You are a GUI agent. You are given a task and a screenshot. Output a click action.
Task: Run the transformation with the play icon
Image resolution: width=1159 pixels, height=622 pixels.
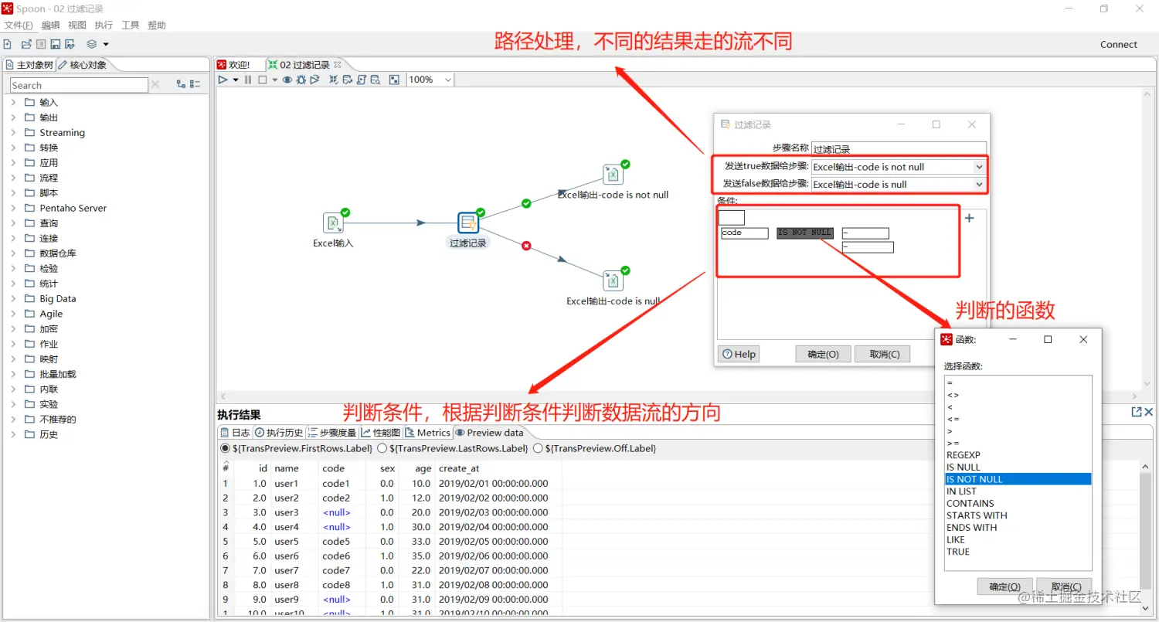[x=223, y=80]
